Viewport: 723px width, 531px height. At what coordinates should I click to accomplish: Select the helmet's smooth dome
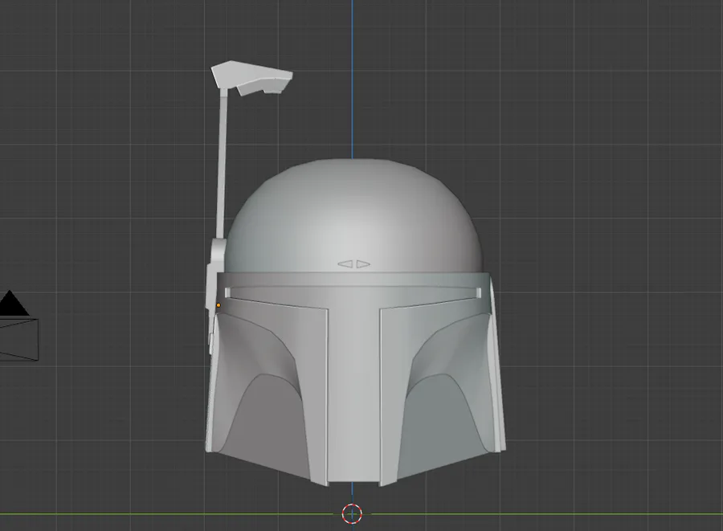coord(353,215)
